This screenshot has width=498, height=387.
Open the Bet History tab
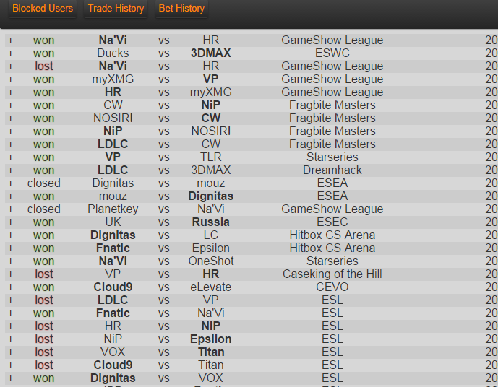coord(181,8)
